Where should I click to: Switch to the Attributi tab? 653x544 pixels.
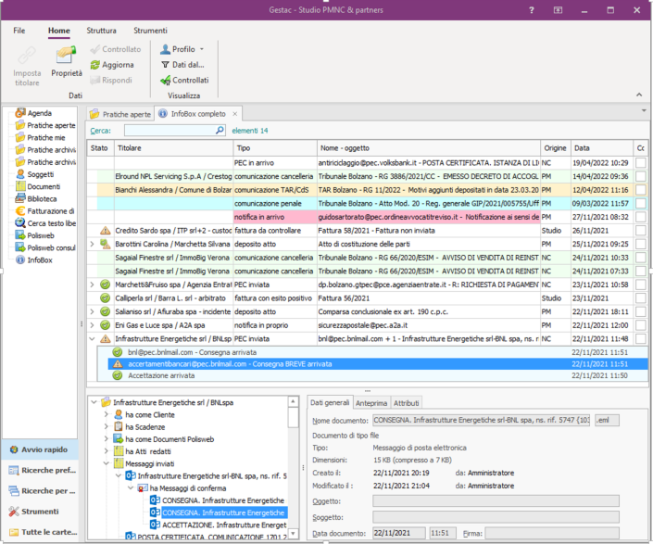[x=406, y=403]
